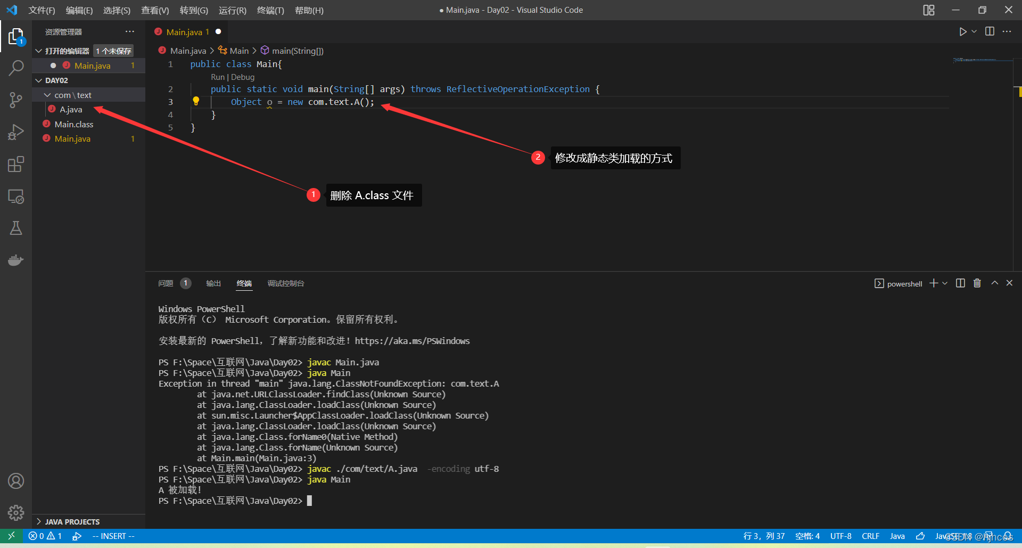The height and width of the screenshot is (548, 1022).
Task: Open the editor More Actions ellipsis
Action: pos(1007,31)
